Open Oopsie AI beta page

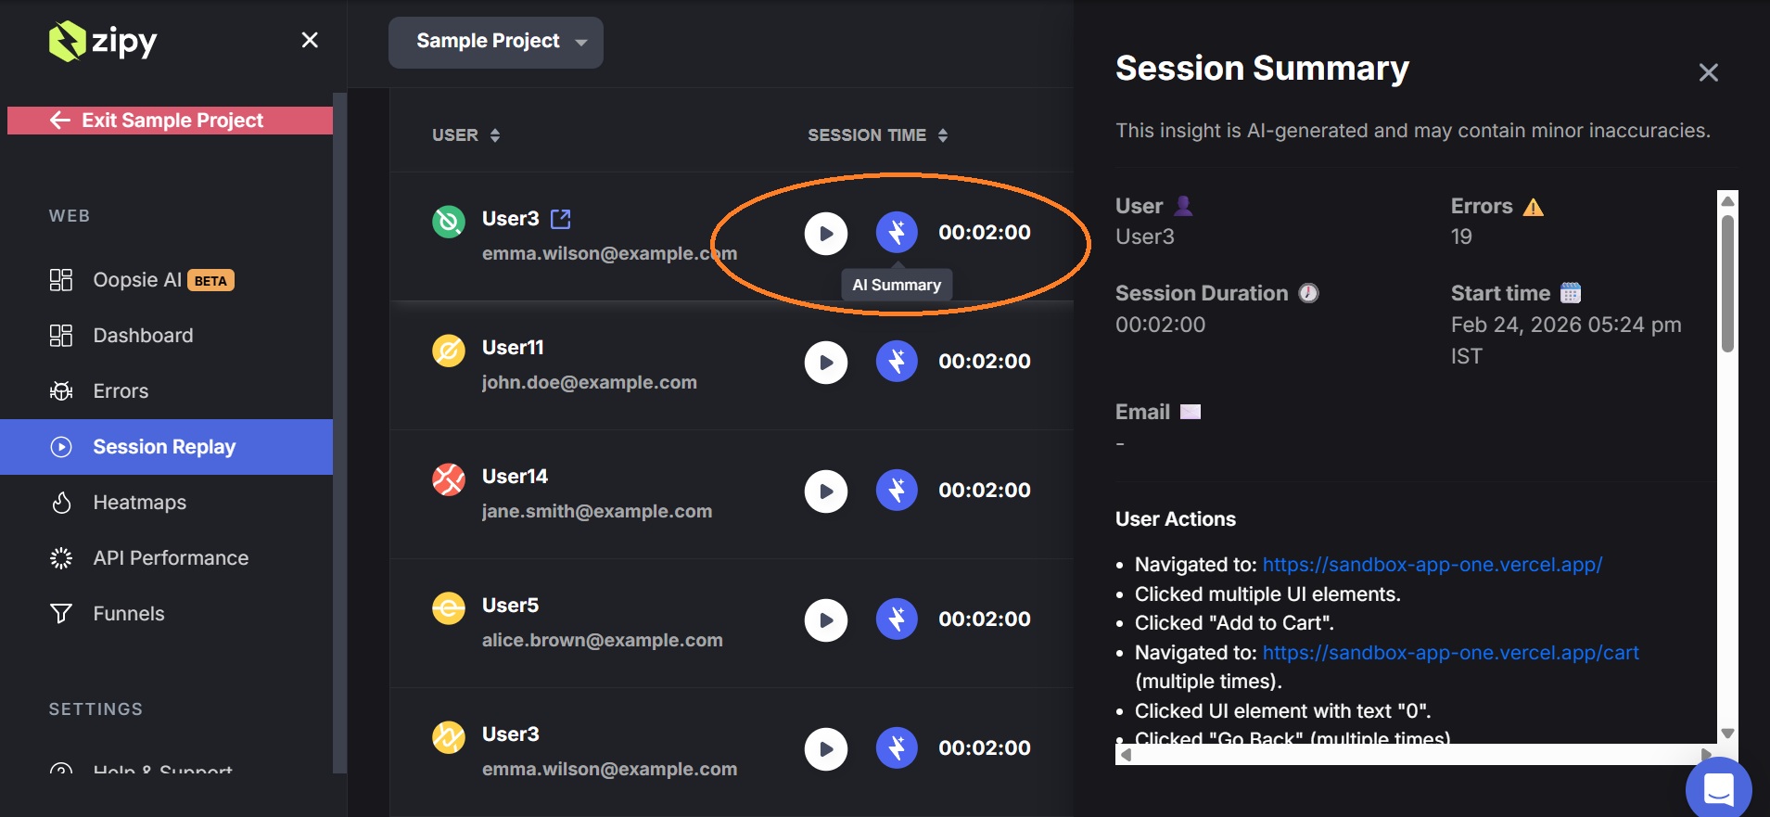[x=139, y=280]
